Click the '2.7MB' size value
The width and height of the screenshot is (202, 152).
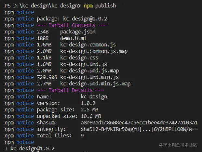coord(44,84)
